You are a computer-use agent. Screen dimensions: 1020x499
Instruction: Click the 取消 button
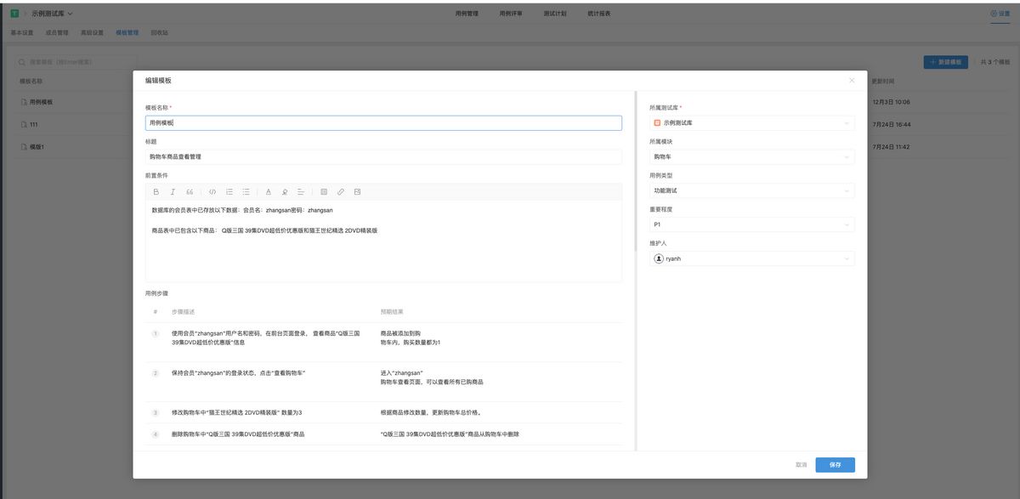pyautogui.click(x=801, y=465)
